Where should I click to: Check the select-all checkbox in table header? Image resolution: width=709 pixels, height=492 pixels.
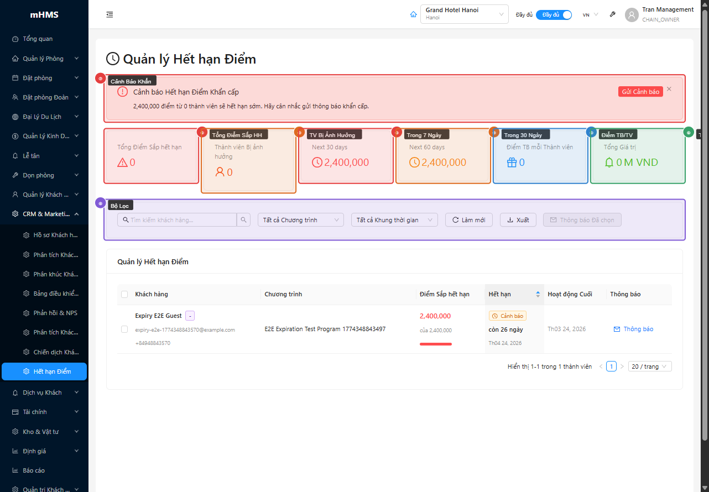tap(124, 294)
